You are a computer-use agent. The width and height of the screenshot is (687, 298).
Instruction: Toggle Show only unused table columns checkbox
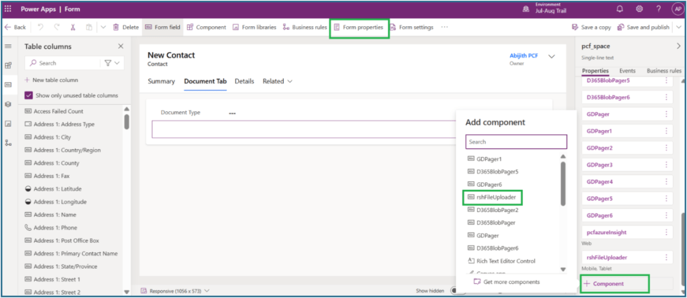click(28, 95)
